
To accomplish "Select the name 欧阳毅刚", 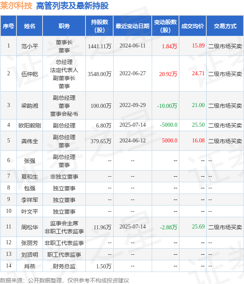I will pos(30,126).
